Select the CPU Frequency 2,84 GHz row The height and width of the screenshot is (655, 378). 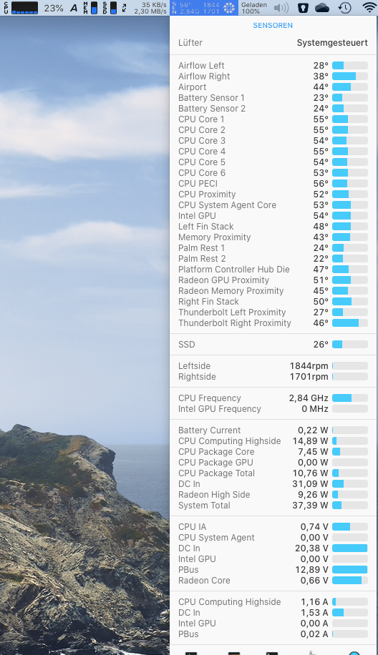273,398
